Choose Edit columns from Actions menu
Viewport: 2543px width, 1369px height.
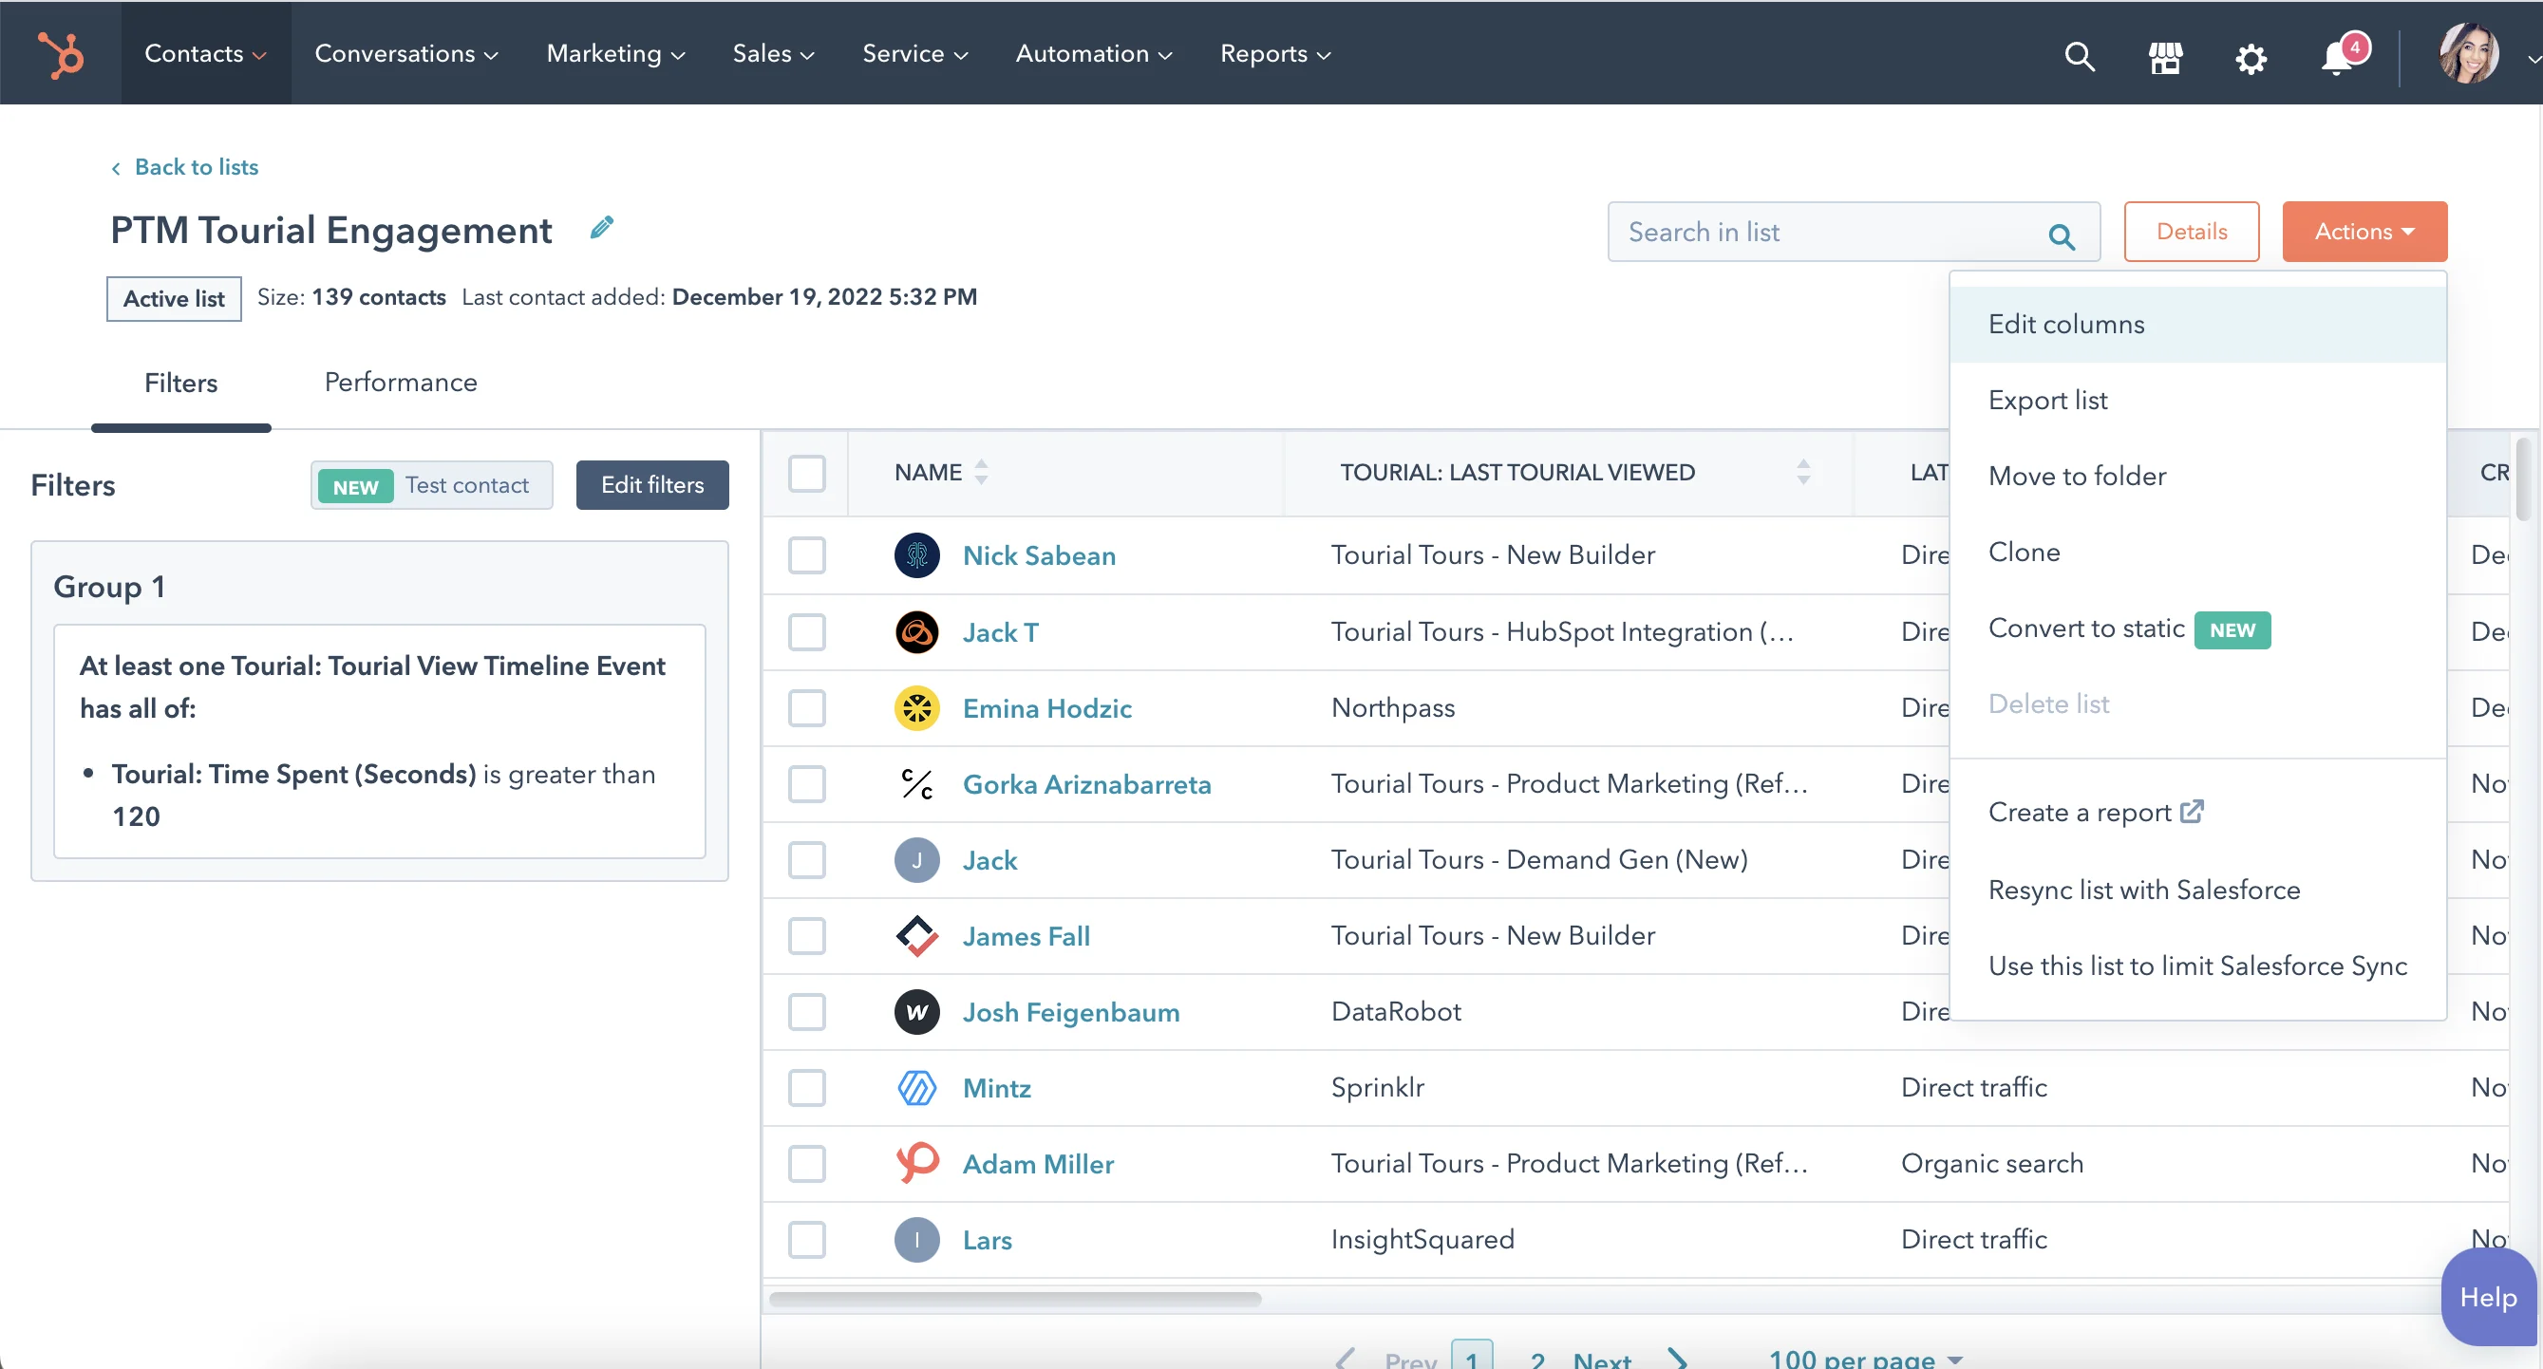coord(2197,324)
